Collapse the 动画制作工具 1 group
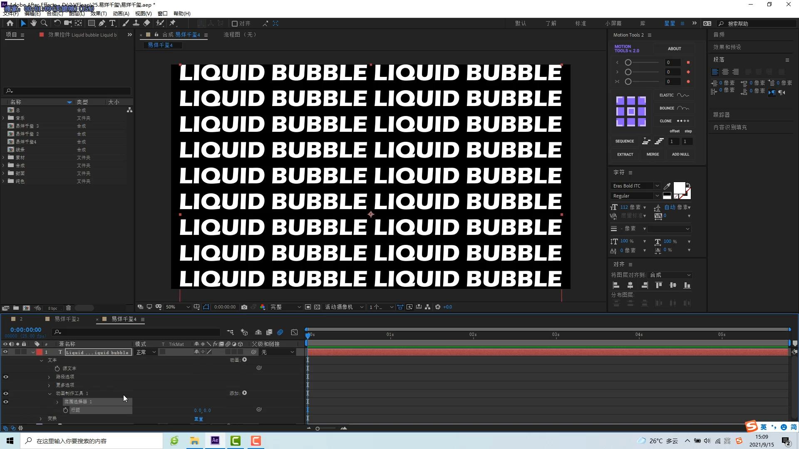This screenshot has width=799, height=449. [50, 393]
